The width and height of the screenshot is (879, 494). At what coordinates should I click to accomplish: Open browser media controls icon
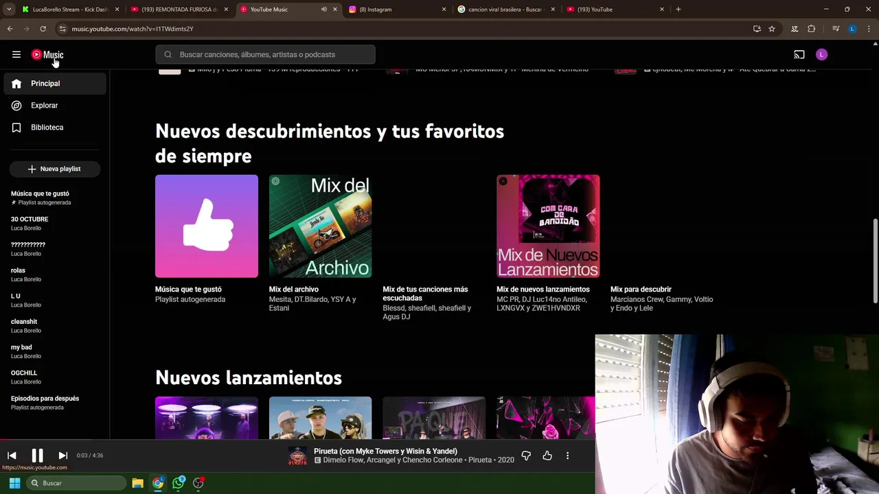pos(836,29)
